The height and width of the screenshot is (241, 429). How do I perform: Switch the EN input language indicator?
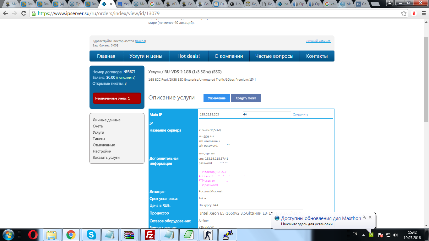pos(355,234)
